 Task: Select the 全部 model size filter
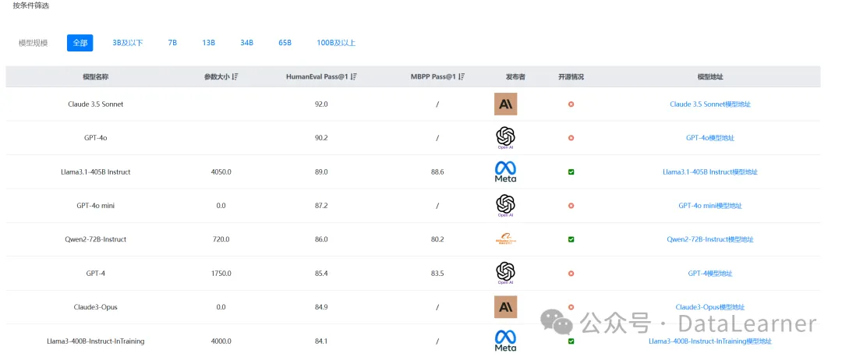[80, 43]
